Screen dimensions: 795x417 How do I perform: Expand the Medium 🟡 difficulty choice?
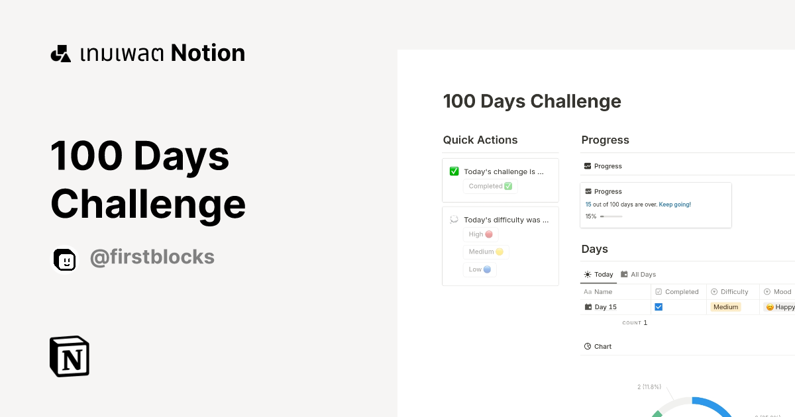point(486,252)
